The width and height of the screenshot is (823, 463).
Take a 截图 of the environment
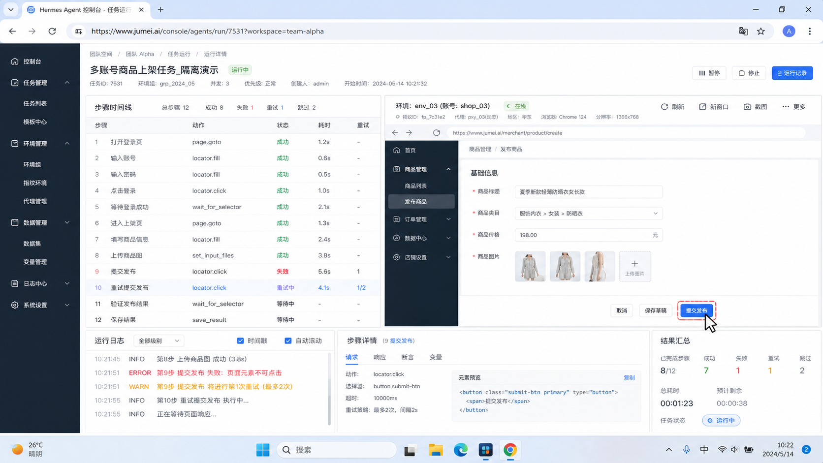click(x=756, y=107)
